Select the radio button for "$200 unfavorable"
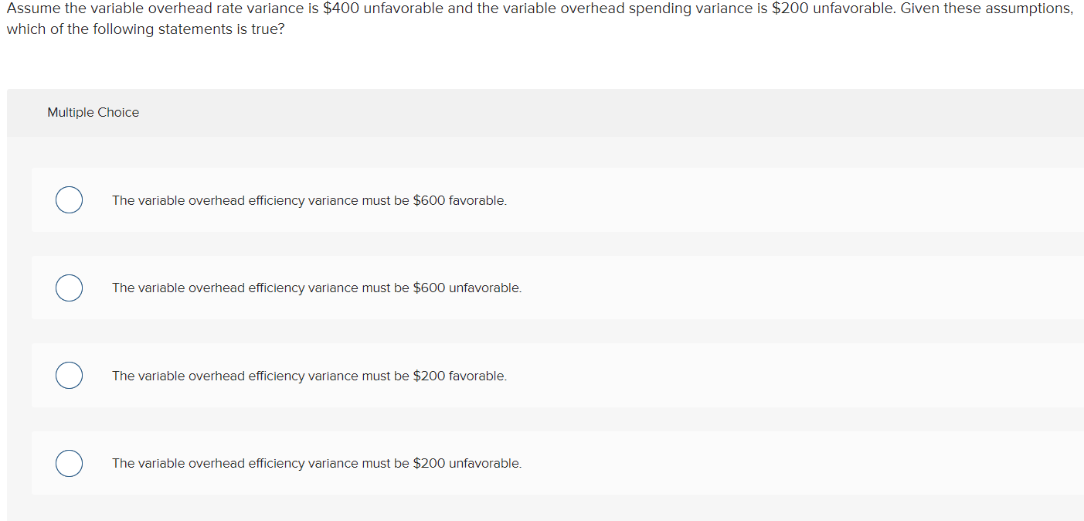This screenshot has width=1084, height=521. 69,463
